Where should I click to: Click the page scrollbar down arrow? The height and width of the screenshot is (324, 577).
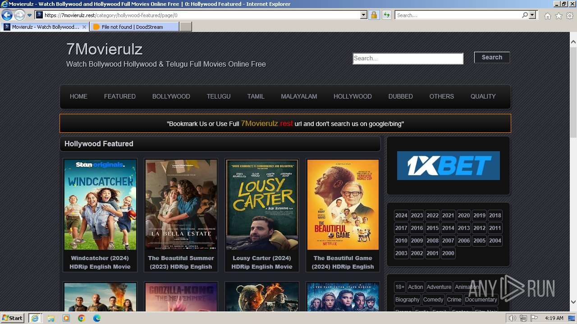click(573, 302)
